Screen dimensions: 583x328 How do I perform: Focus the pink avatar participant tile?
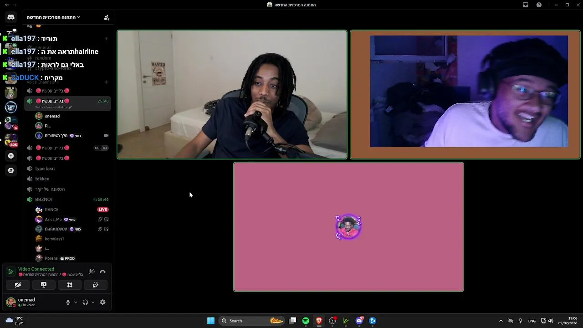tap(348, 227)
